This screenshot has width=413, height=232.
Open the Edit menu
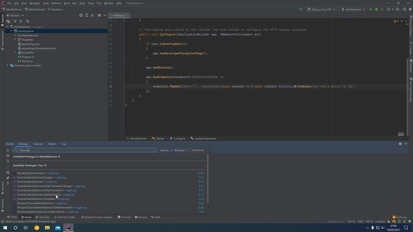[x=16, y=3]
